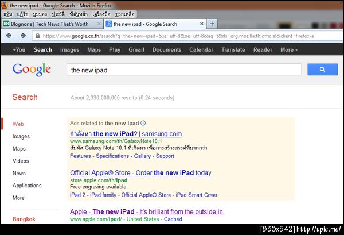The width and height of the screenshot is (344, 235).
Task: Open the แก้ไข (Edit) menu
Action: (22, 14)
